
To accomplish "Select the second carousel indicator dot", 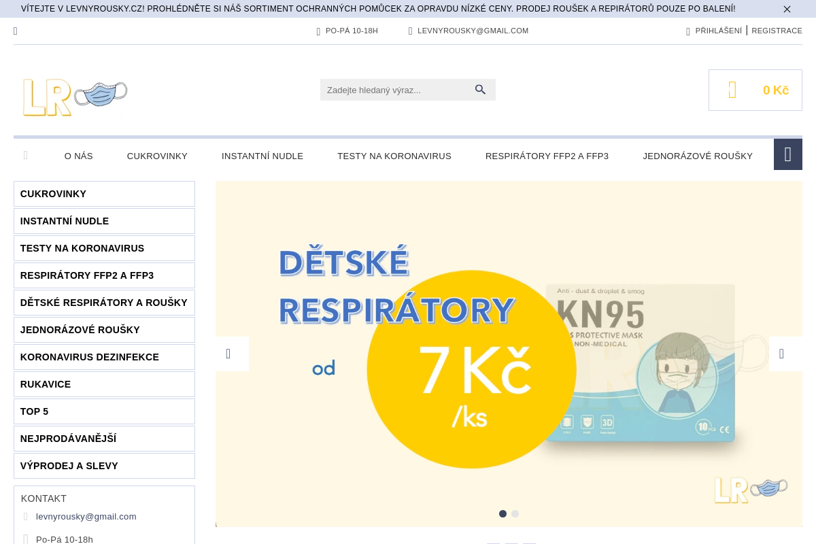I will tap(515, 514).
